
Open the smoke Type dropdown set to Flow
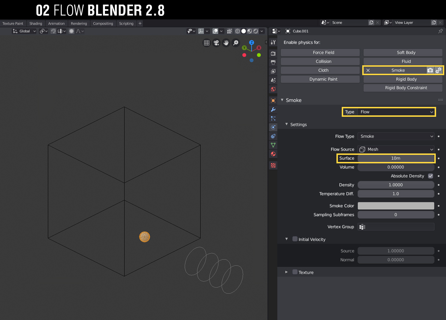point(396,112)
